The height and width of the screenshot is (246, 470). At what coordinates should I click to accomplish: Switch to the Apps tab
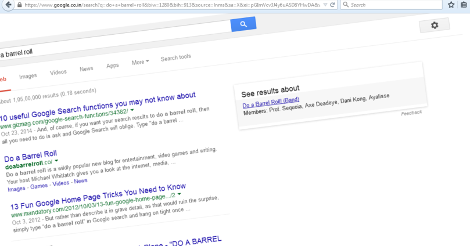[x=112, y=66]
